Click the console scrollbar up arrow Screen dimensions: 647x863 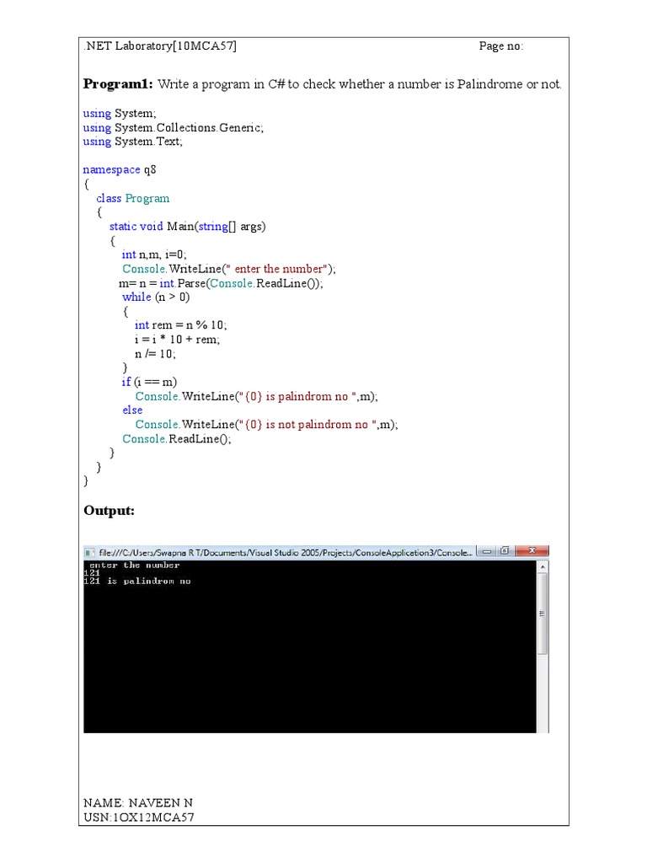point(543,566)
